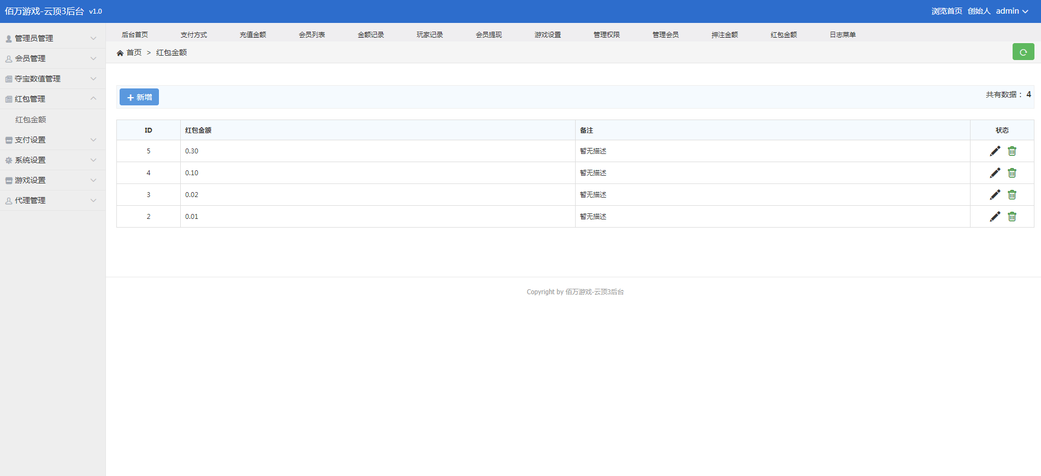Delete the 0.02 red packet row
The image size is (1041, 476).
[x=1012, y=195]
